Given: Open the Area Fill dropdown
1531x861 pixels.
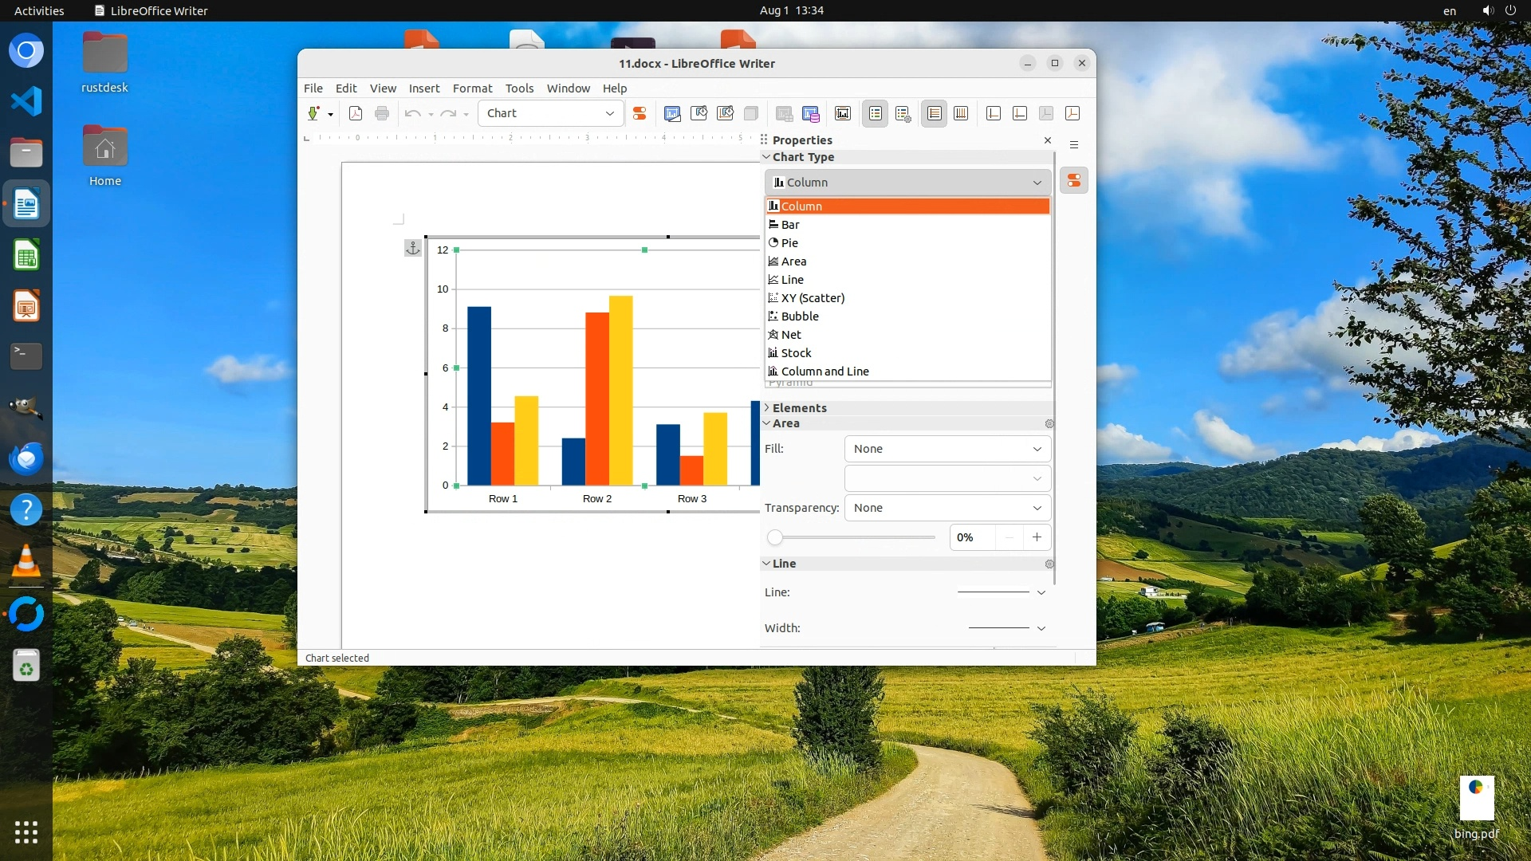Looking at the screenshot, I should [947, 449].
